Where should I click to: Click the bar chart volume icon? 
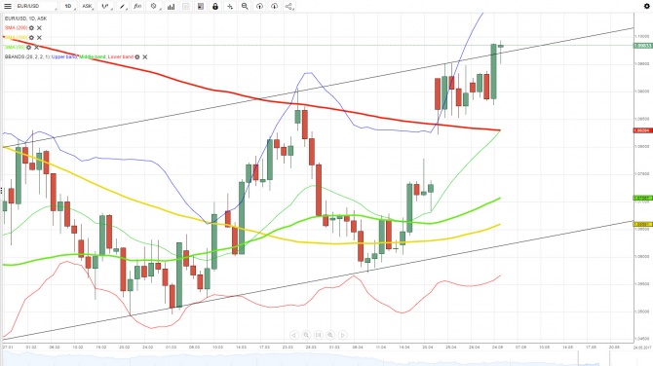(171, 6)
